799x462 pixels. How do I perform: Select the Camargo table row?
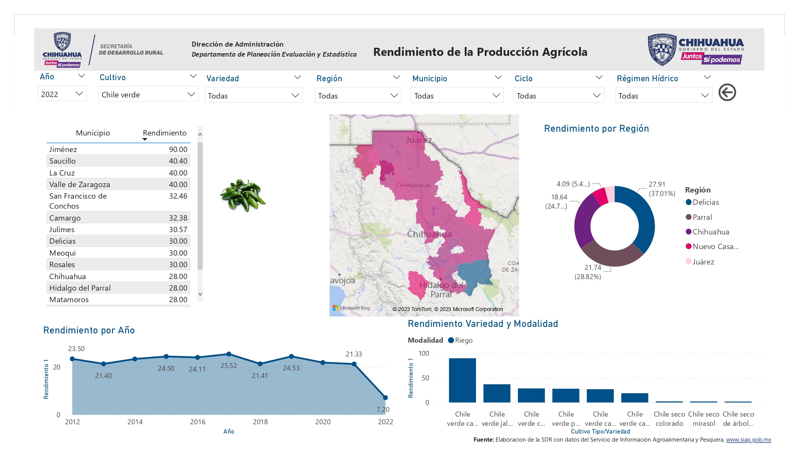tap(118, 218)
